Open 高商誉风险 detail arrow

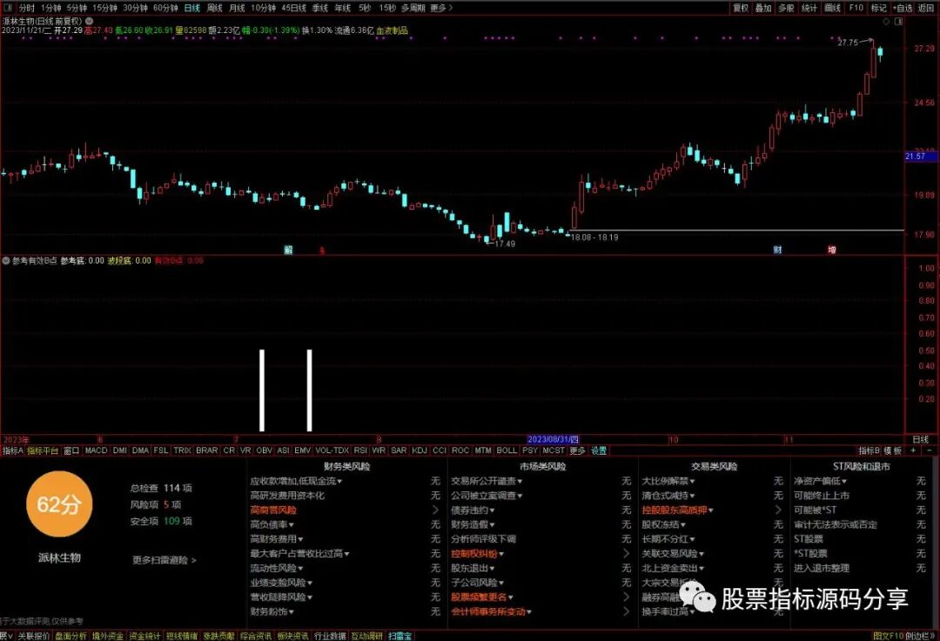pos(435,511)
